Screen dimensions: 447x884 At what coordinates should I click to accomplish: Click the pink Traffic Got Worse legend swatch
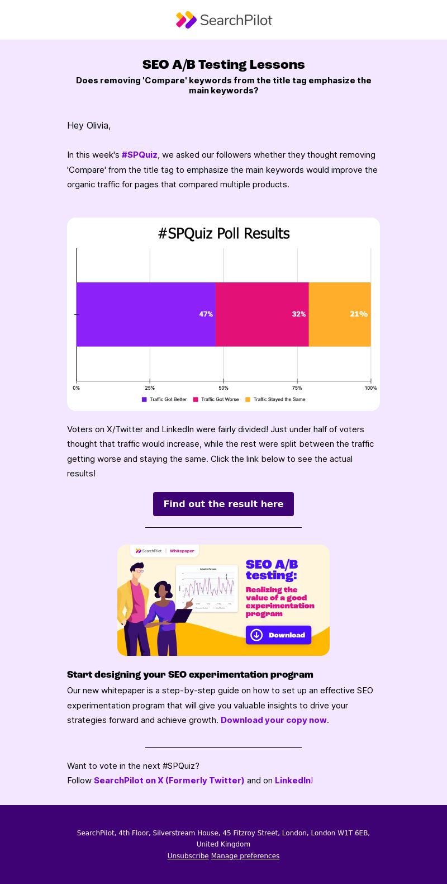point(196,400)
